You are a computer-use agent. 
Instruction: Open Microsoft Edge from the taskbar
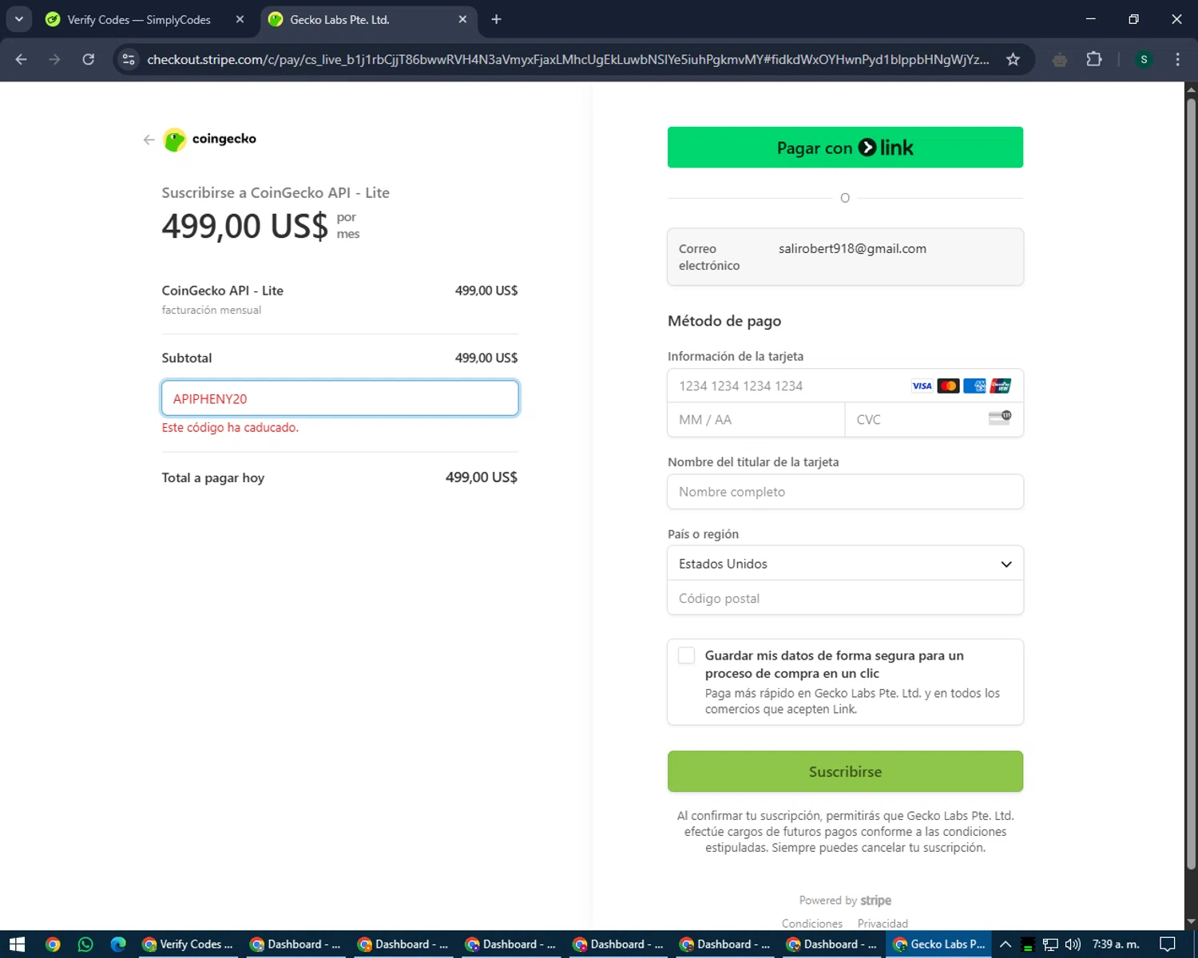point(118,944)
